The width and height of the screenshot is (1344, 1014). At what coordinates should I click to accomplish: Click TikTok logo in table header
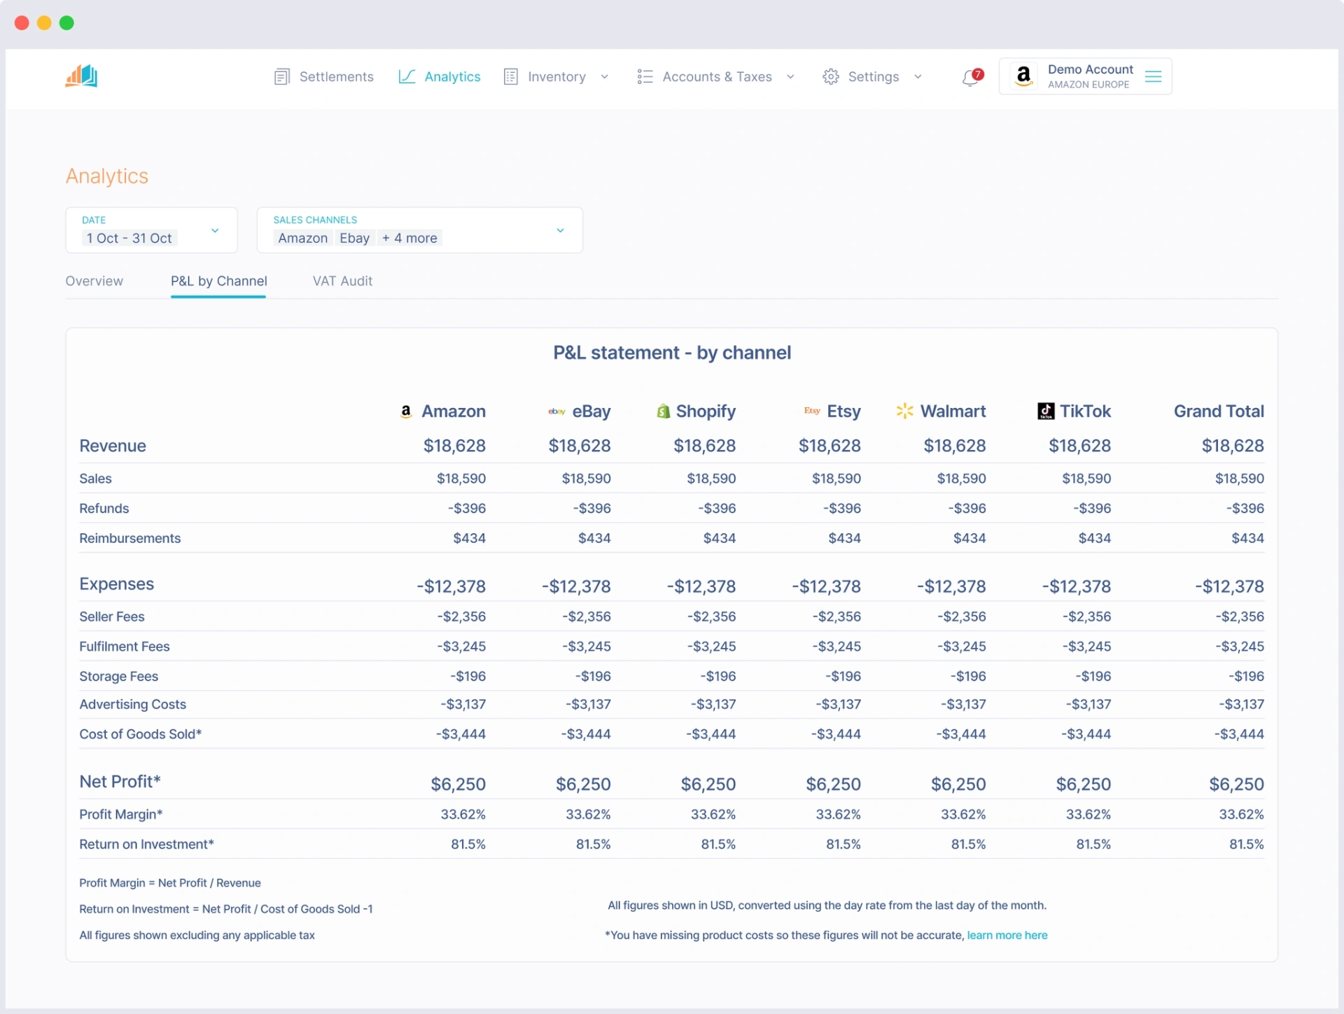[x=1046, y=411]
